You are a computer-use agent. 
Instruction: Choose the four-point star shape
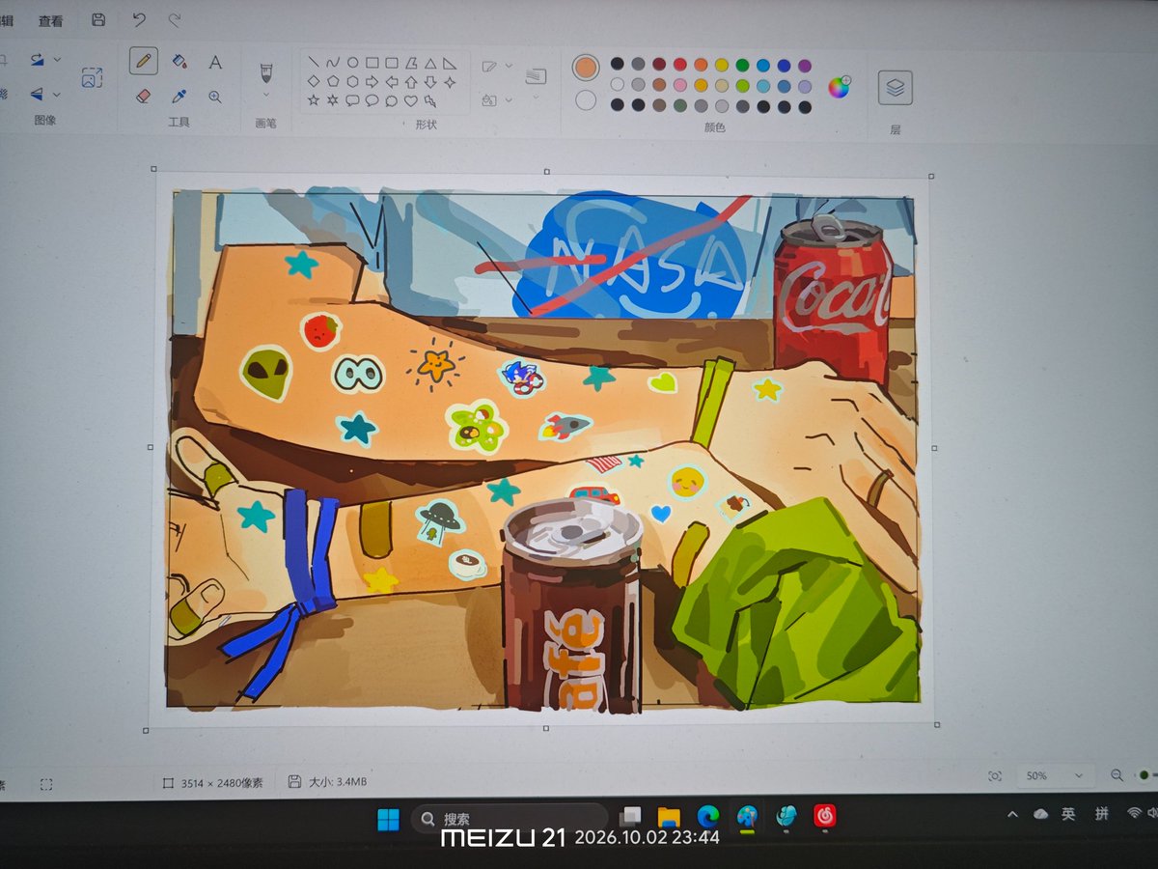(x=450, y=82)
